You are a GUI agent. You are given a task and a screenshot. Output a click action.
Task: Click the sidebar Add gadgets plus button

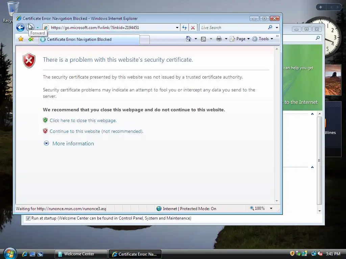320,7
